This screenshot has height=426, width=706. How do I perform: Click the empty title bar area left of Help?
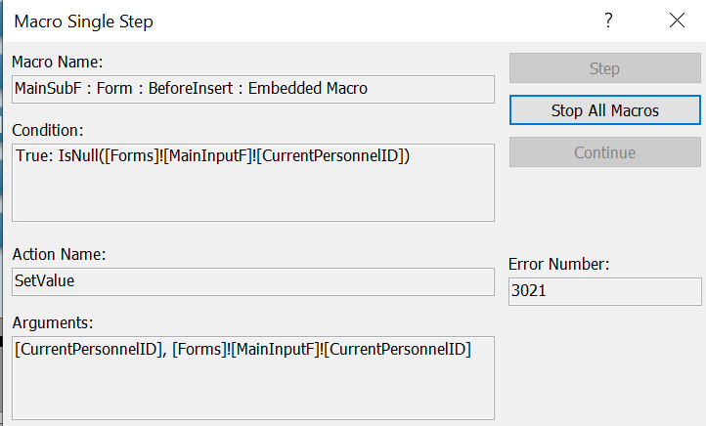(391, 21)
